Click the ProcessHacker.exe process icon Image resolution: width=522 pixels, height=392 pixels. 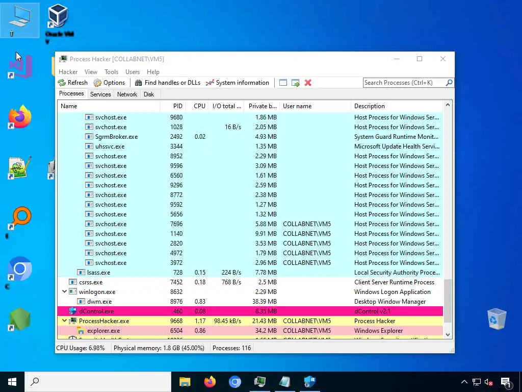coord(73,321)
